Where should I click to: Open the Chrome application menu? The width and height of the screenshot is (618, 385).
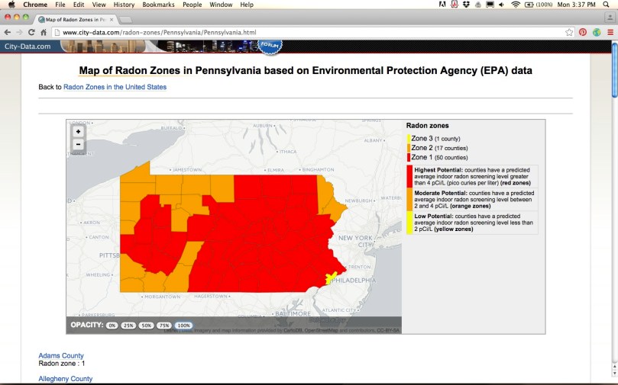35,5
